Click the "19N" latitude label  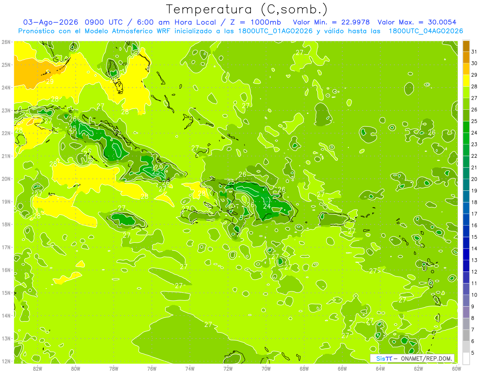6,201
